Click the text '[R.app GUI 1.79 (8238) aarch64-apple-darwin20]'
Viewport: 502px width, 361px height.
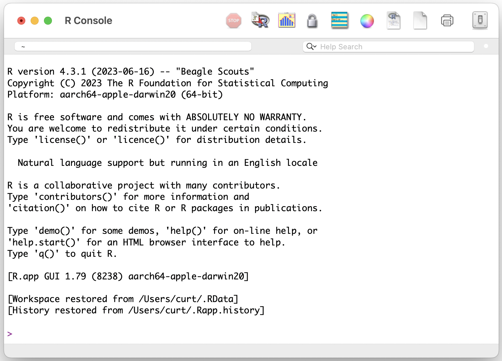pyautogui.click(x=128, y=276)
